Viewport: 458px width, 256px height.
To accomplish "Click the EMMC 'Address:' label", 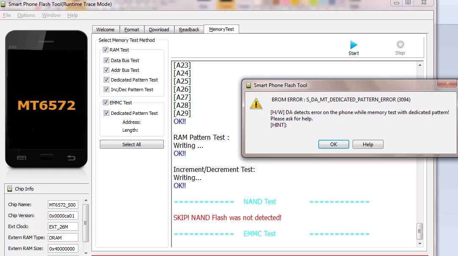I will point(132,122).
